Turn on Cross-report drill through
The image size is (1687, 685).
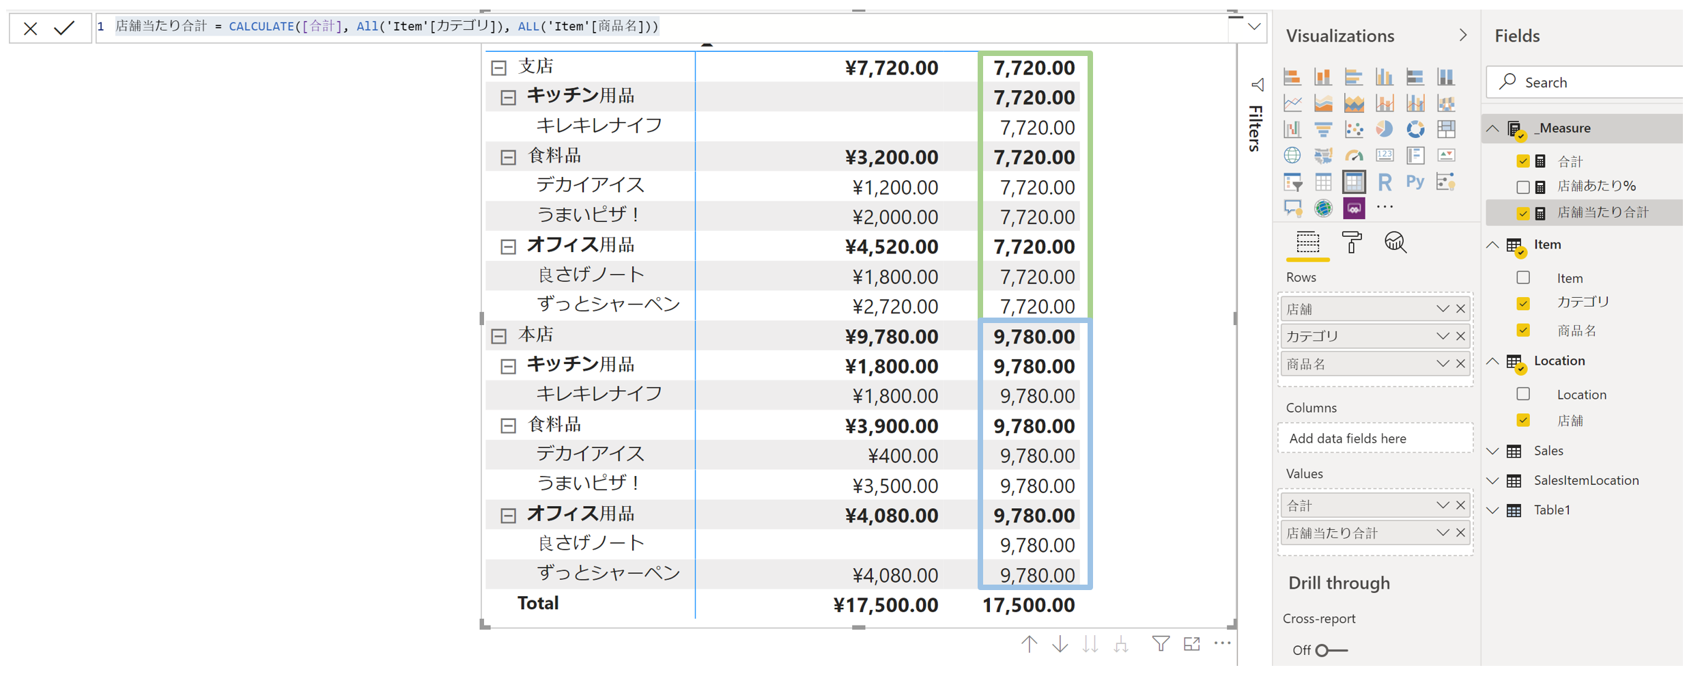tap(1331, 650)
